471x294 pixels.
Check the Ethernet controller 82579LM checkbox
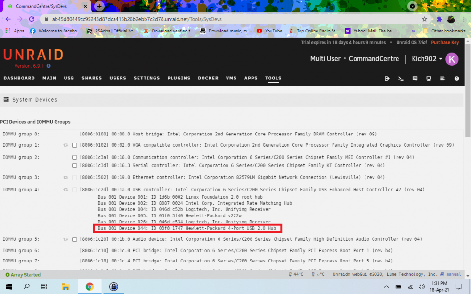point(74,178)
